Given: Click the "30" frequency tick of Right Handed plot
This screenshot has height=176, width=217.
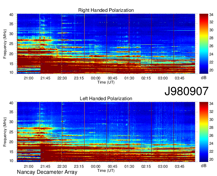Looking at the screenshot, I should coord(11,34).
